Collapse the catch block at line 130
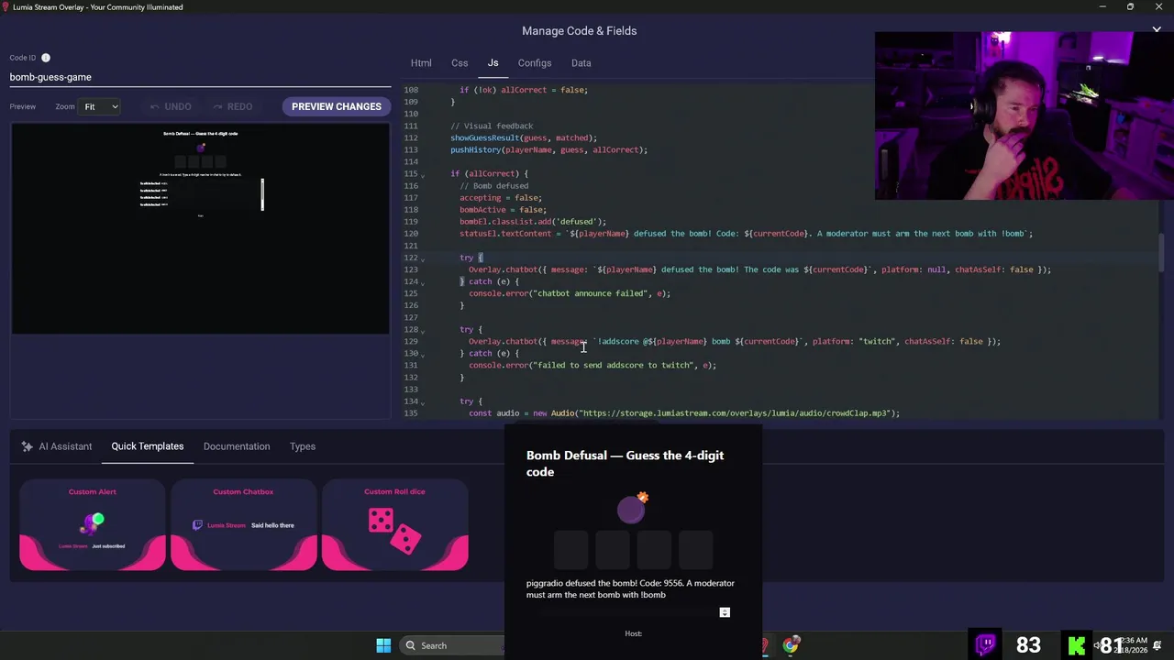Screen dimensions: 1174x660 pyautogui.click(x=423, y=354)
